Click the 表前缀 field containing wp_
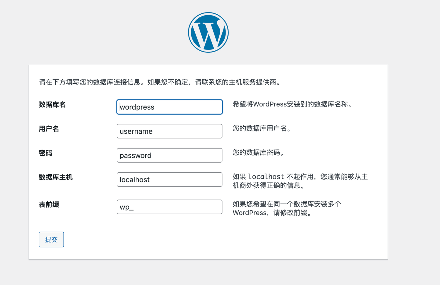The image size is (440, 285). pyautogui.click(x=170, y=207)
